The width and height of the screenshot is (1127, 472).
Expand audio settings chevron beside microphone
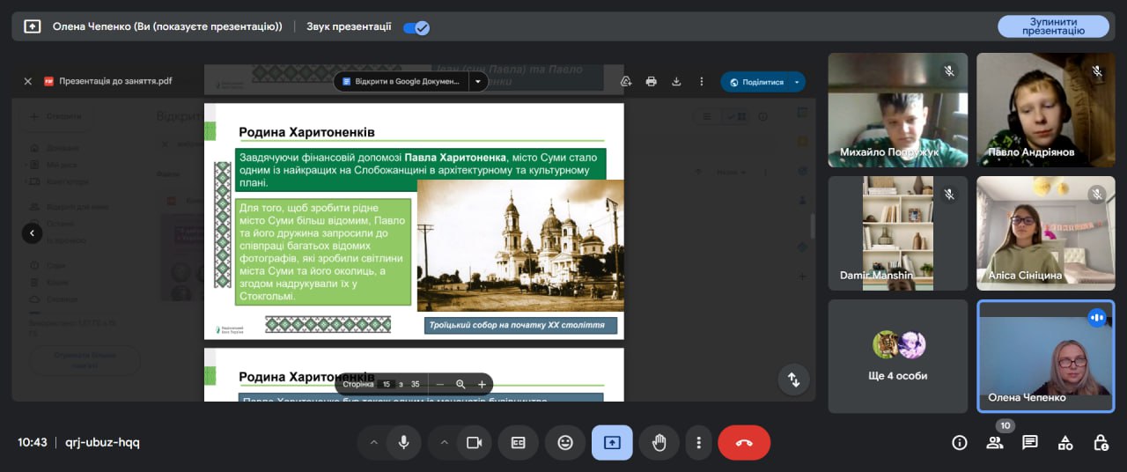[x=373, y=443]
